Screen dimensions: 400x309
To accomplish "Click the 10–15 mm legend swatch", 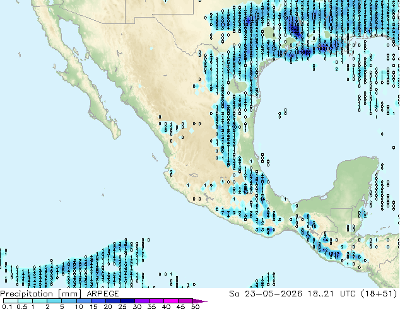I will (x=83, y=301).
